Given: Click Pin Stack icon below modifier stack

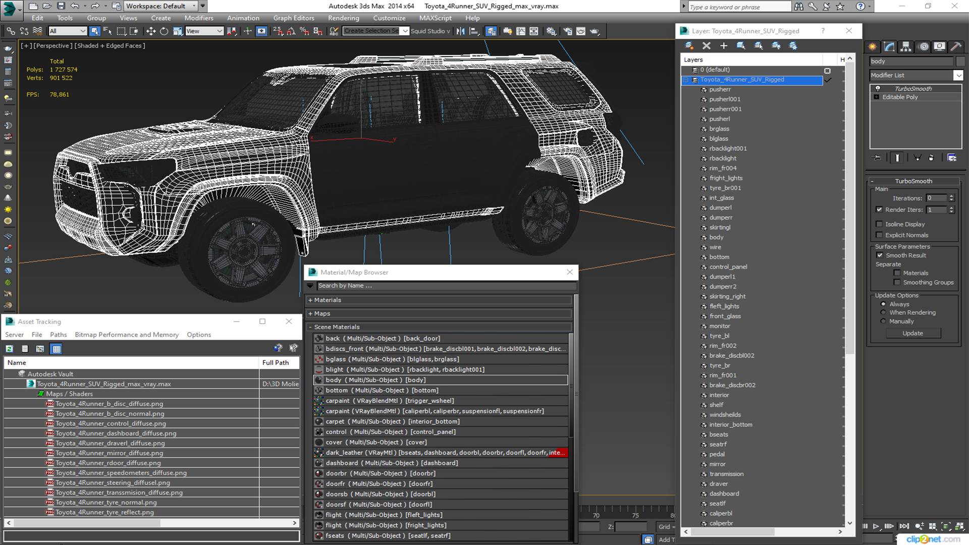Looking at the screenshot, I should coord(877,158).
